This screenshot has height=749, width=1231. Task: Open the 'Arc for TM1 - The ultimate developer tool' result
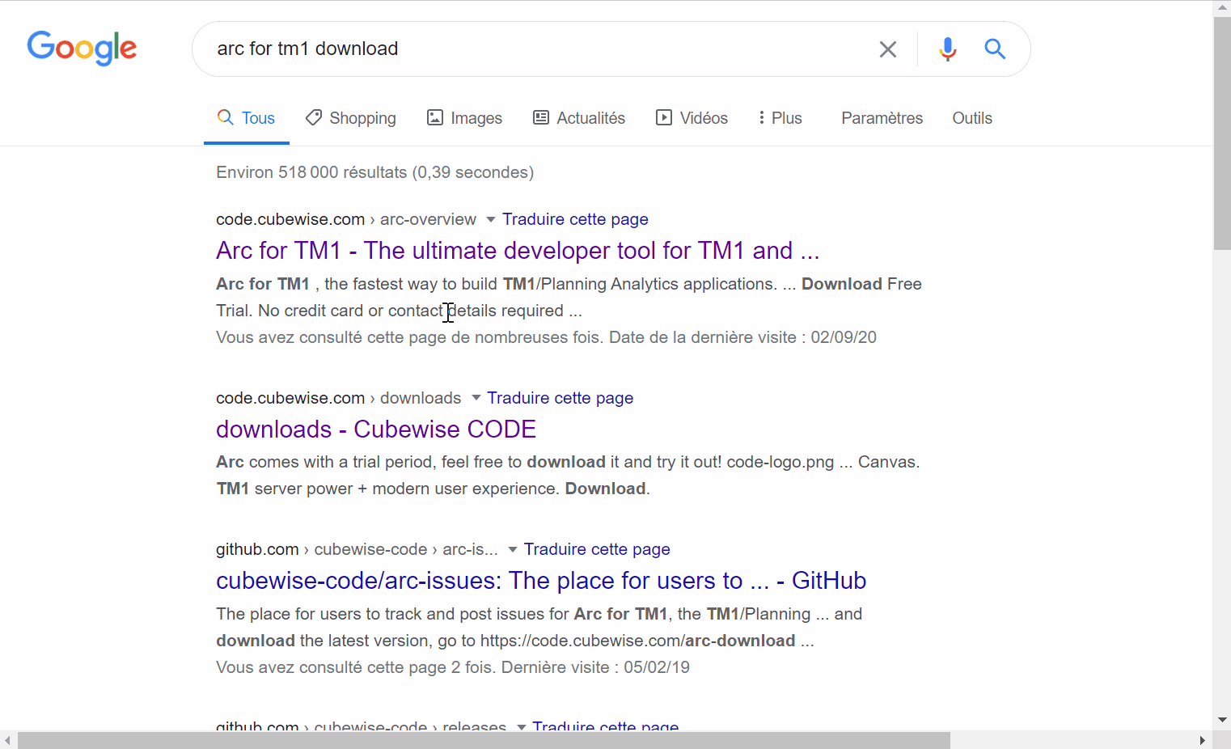(518, 251)
